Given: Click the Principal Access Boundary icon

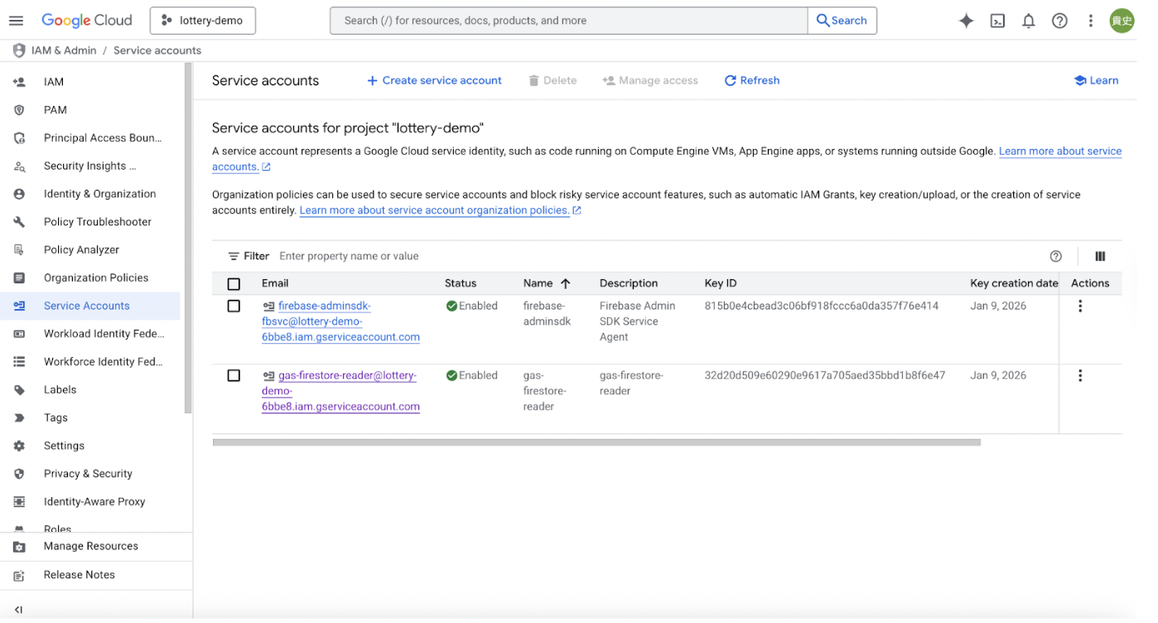Looking at the screenshot, I should tap(19, 138).
